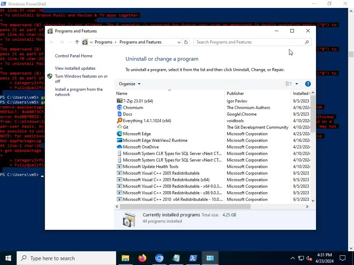
Task: Click Programs and Features breadcrumb segment
Action: coord(140,42)
